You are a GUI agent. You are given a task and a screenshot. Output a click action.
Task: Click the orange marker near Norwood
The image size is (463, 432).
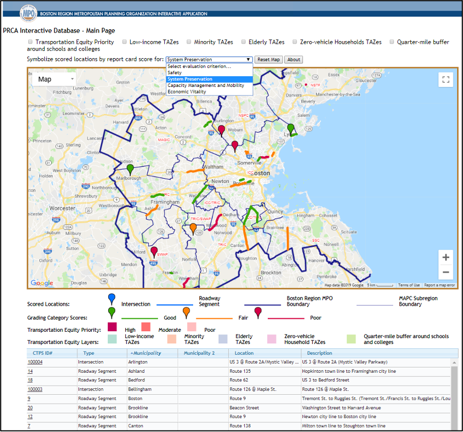tap(193, 228)
